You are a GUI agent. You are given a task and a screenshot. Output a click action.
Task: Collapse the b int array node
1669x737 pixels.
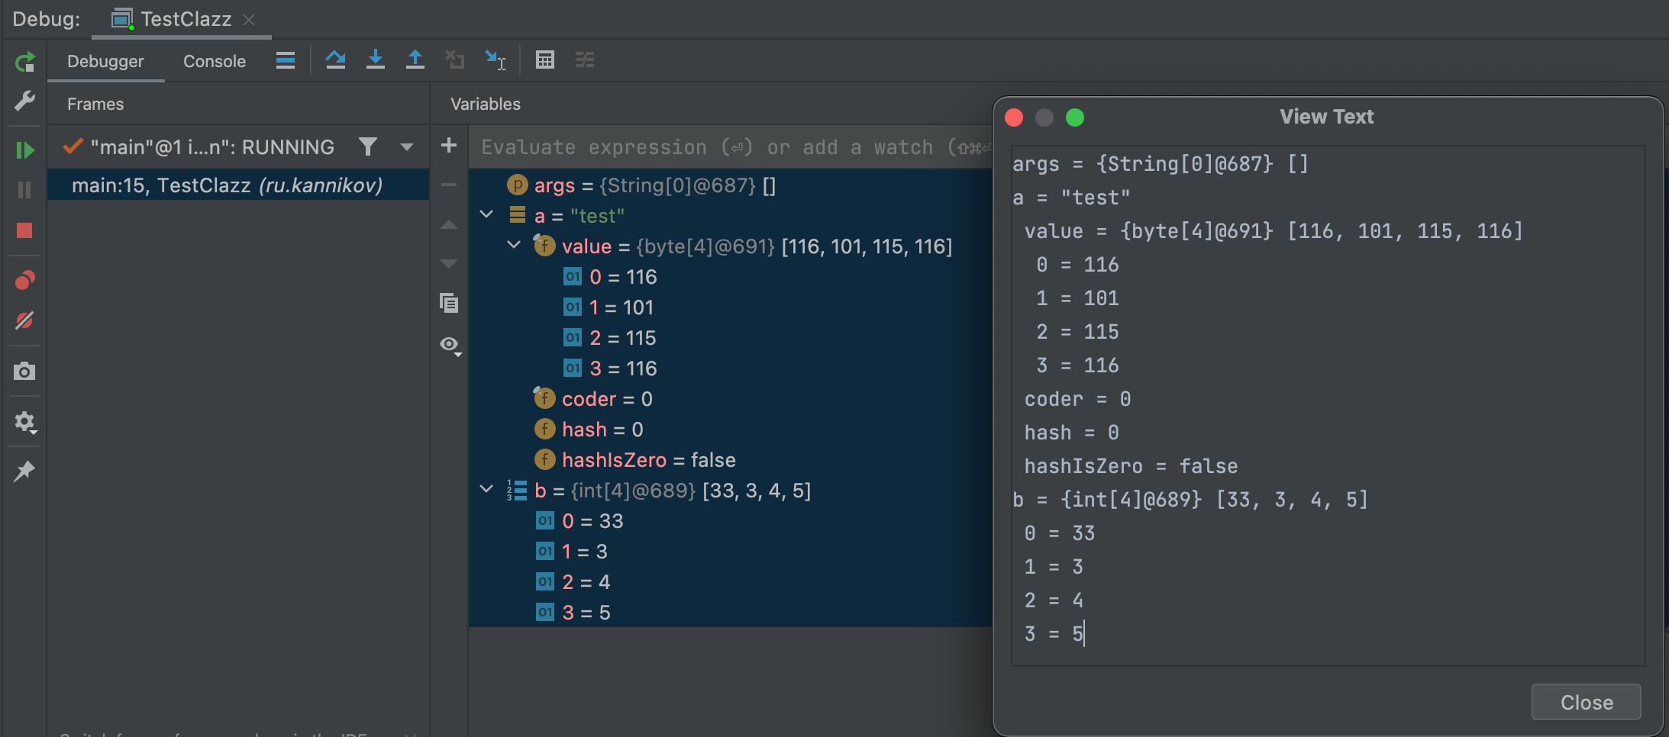486,489
